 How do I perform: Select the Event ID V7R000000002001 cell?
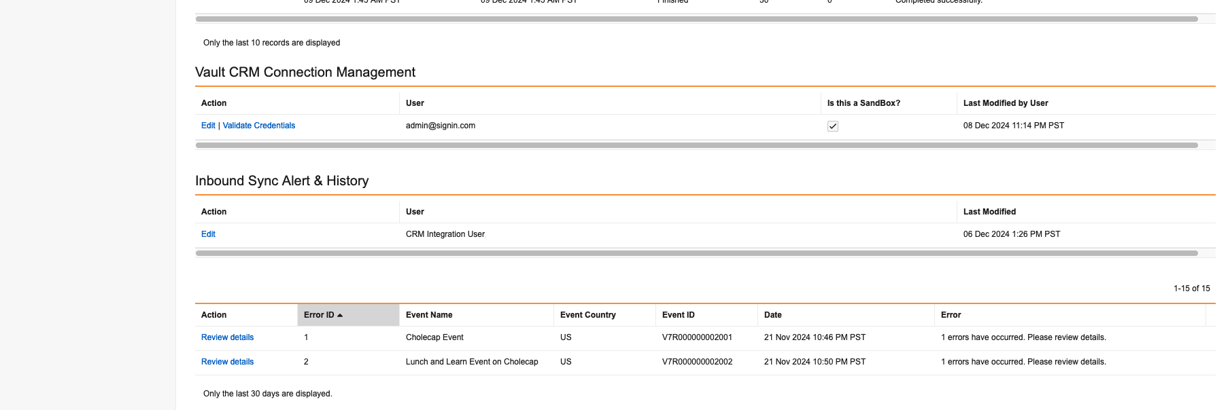tap(697, 337)
